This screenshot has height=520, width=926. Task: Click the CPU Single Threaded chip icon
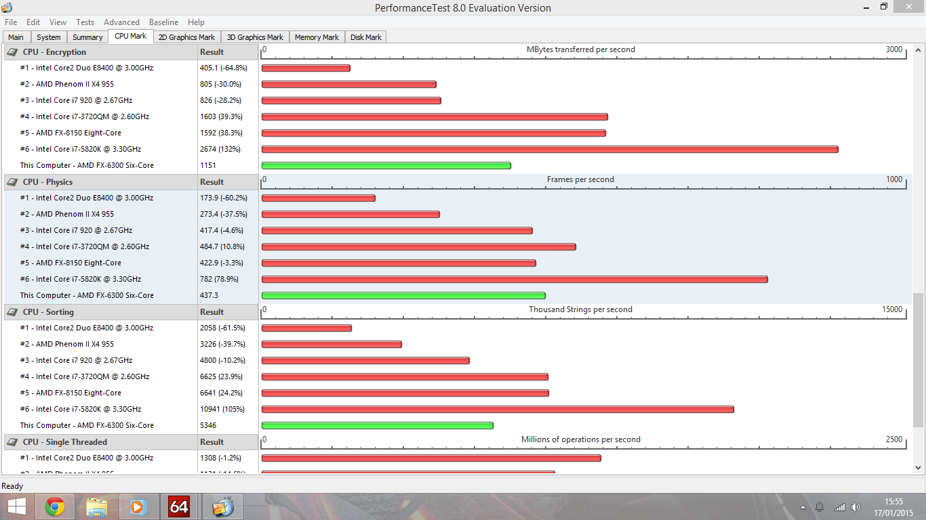[12, 441]
